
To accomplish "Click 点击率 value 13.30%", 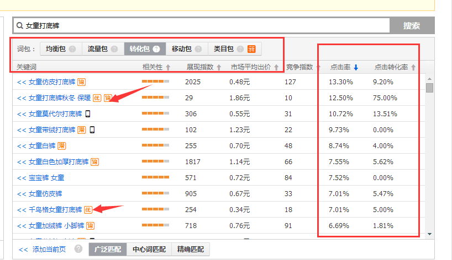I will point(341,82).
